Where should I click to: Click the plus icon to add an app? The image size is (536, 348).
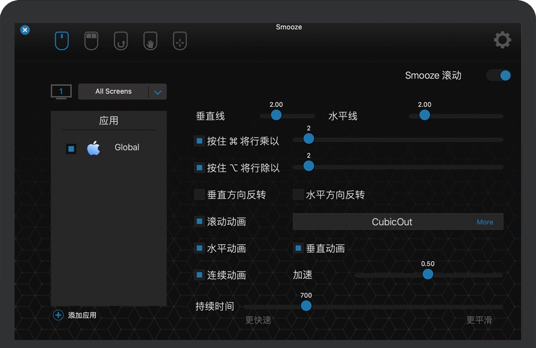(x=58, y=315)
